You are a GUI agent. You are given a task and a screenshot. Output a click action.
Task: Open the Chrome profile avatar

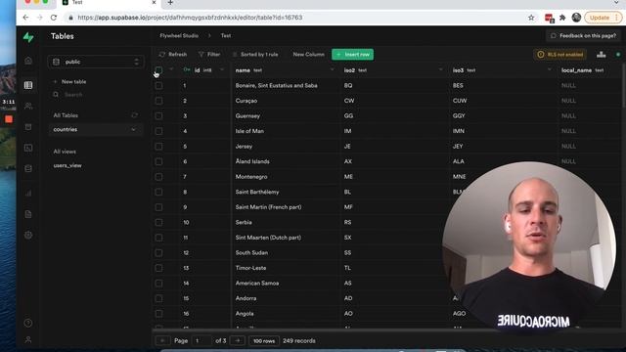(x=576, y=18)
